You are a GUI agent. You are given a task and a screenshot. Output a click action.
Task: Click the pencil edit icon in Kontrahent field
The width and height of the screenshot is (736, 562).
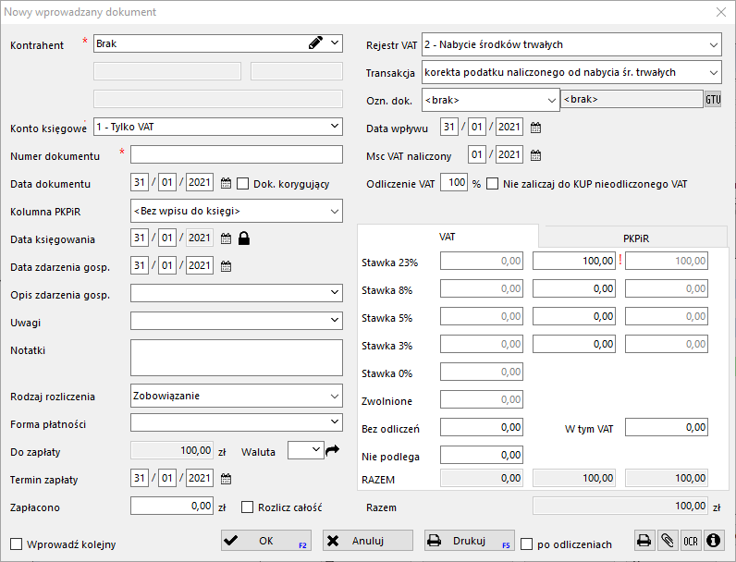click(x=315, y=43)
